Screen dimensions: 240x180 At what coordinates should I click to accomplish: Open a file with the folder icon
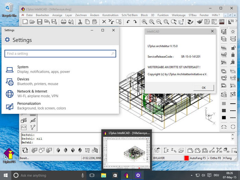pos(32,22)
